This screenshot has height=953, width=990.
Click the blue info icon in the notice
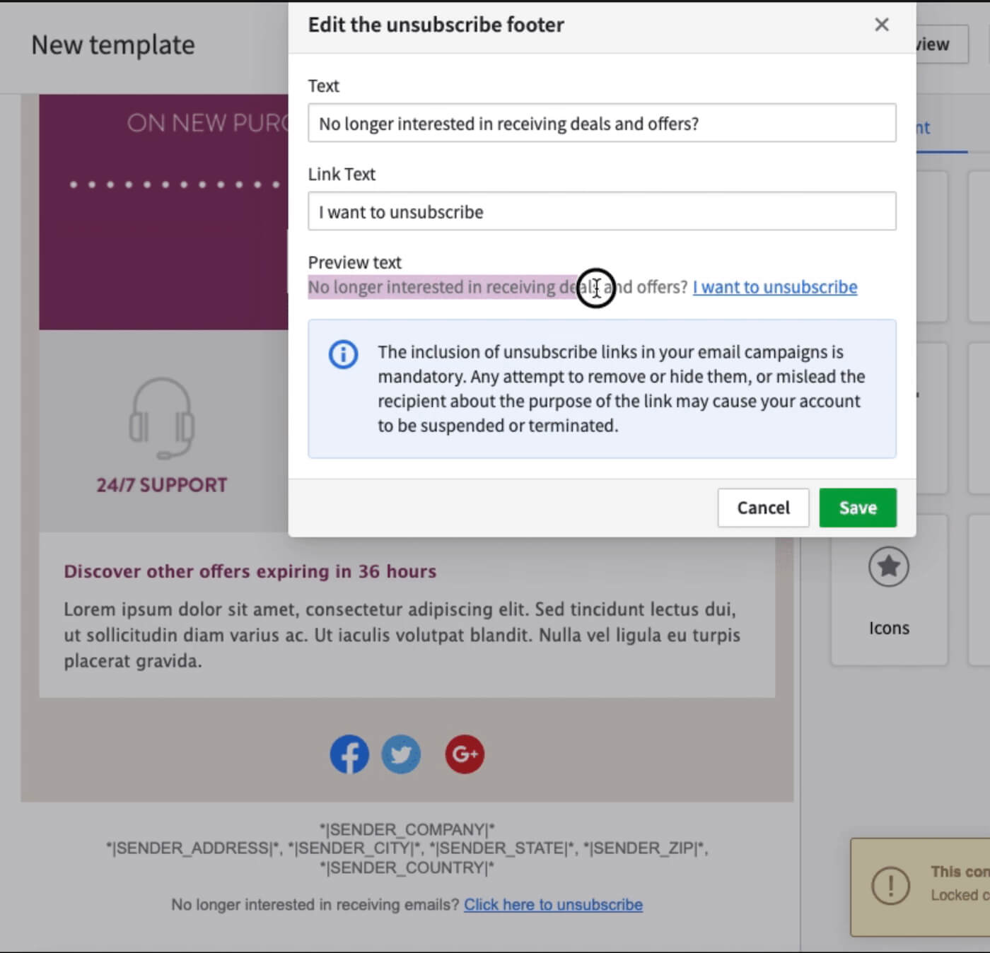pyautogui.click(x=343, y=354)
